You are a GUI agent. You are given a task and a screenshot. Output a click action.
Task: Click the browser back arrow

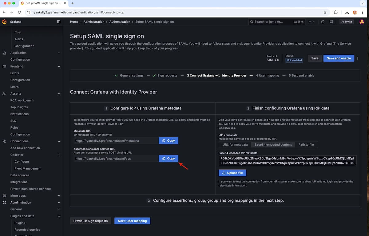click(x=4, y=12)
